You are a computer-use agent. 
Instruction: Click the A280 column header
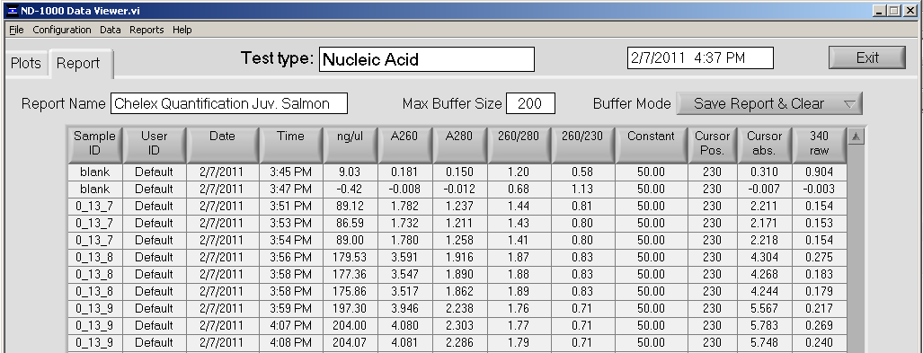pyautogui.click(x=460, y=144)
